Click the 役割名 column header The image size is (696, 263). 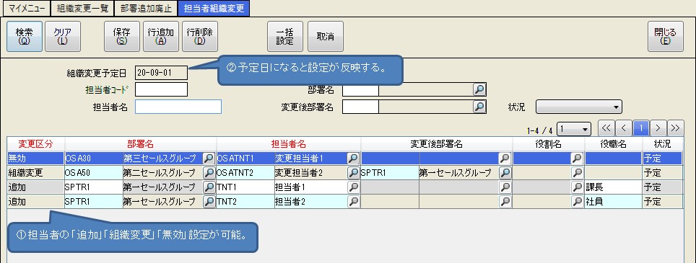coord(549,144)
